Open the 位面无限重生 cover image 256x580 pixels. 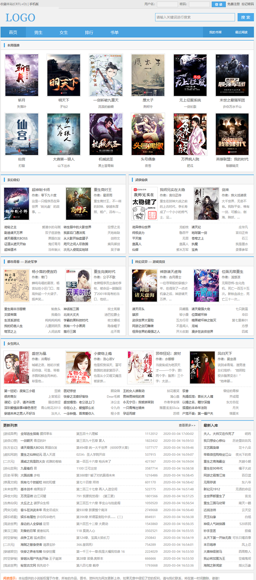[206, 285]
